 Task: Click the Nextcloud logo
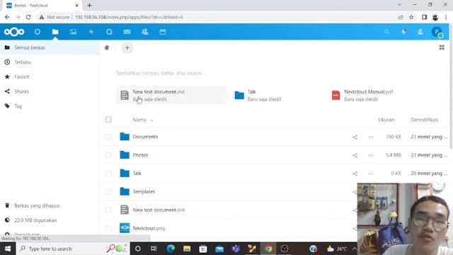[14, 32]
